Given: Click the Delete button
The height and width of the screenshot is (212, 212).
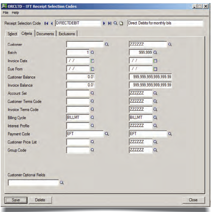Looking at the screenshot, I should 40,200.
